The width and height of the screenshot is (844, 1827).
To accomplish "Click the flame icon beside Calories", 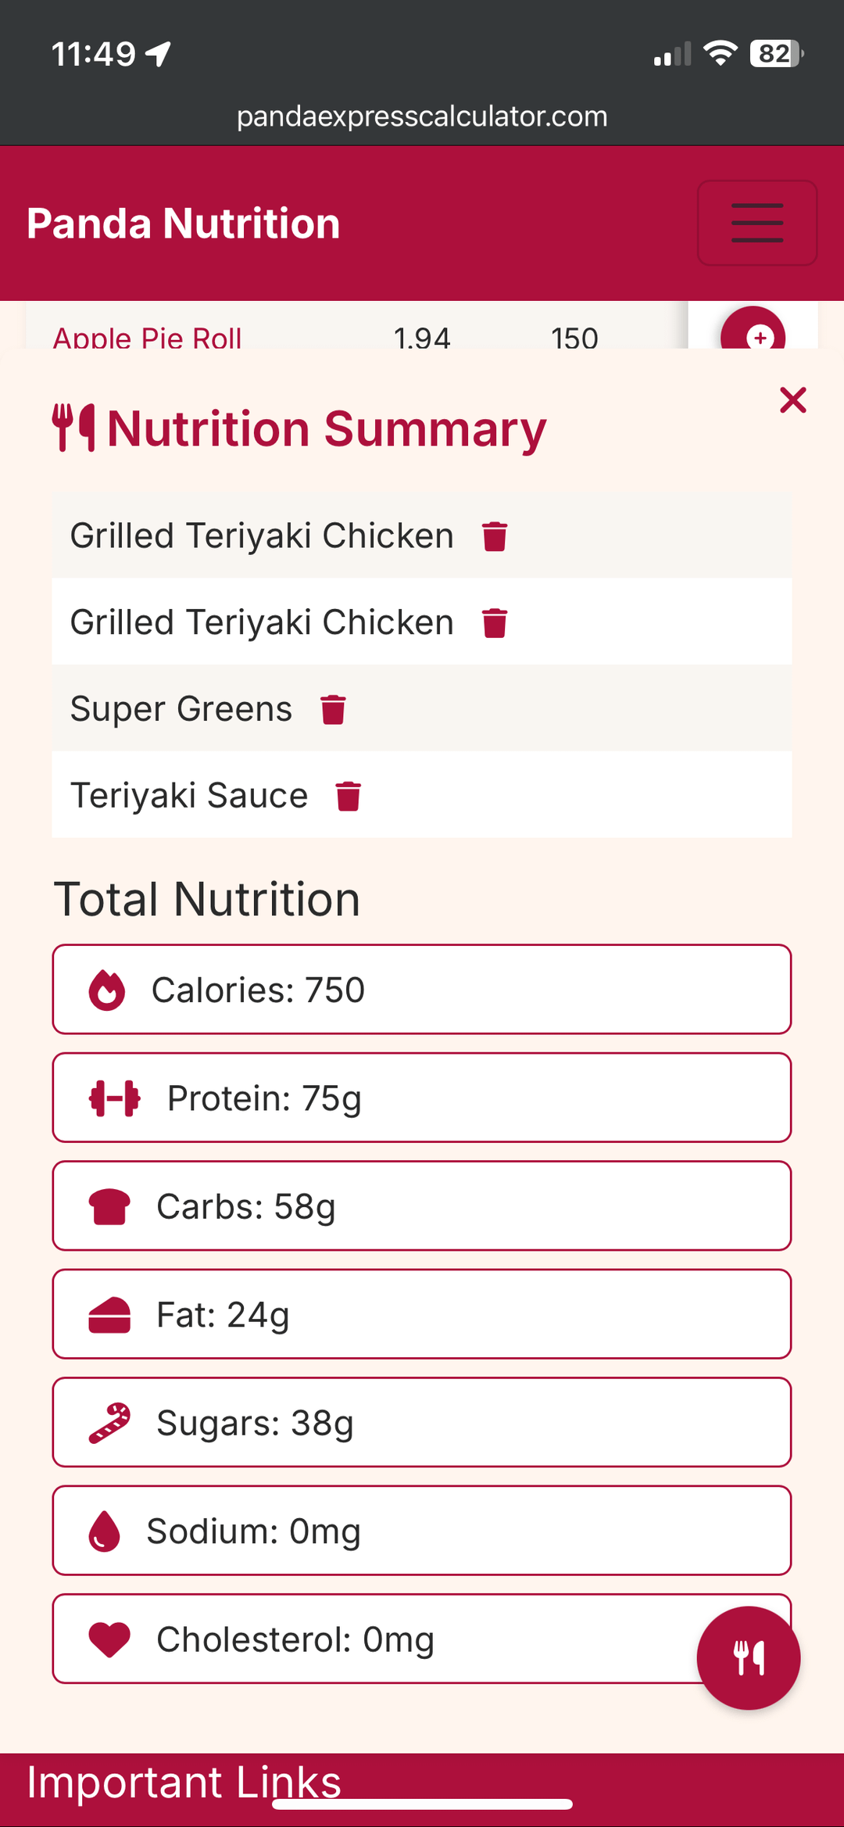I will click(107, 991).
